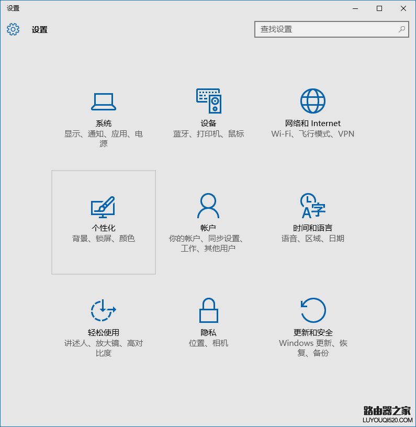Click the 隐私 title text
The image size is (416, 427).
(x=209, y=332)
